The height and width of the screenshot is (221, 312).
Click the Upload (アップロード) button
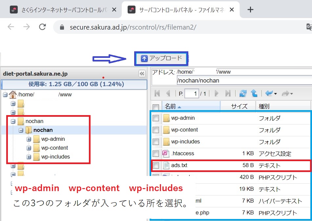coord(161,59)
